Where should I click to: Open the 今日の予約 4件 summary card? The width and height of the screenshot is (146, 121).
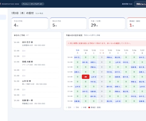(30, 23)
